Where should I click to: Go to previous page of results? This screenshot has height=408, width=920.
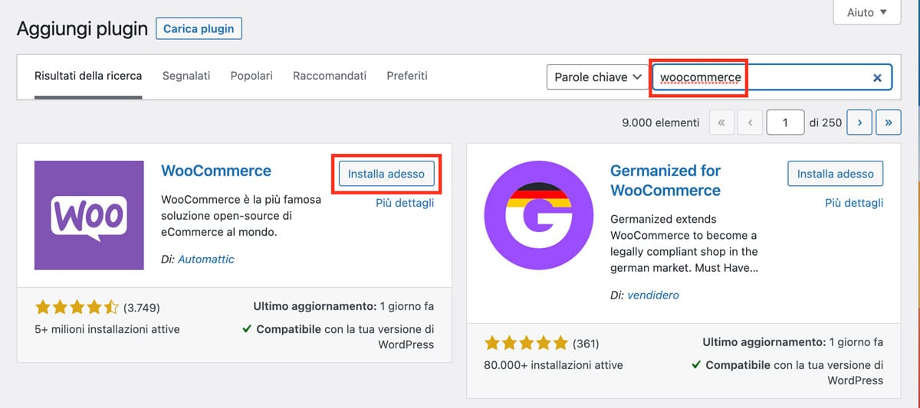click(x=751, y=122)
